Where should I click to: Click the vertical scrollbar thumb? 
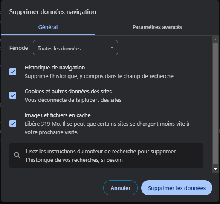[215, 103]
